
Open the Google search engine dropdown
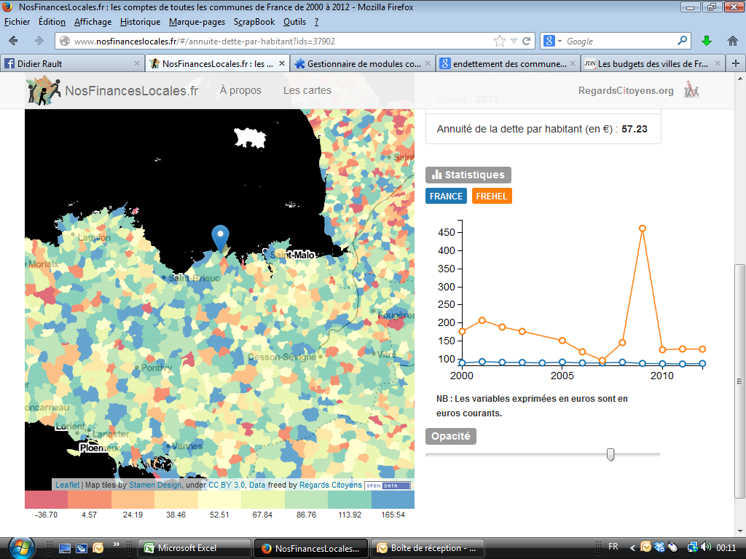pos(559,41)
